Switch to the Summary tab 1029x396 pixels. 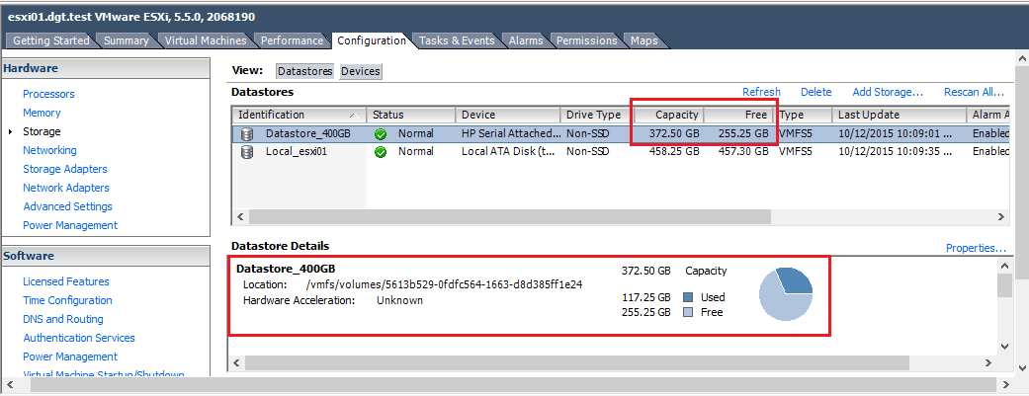click(126, 40)
